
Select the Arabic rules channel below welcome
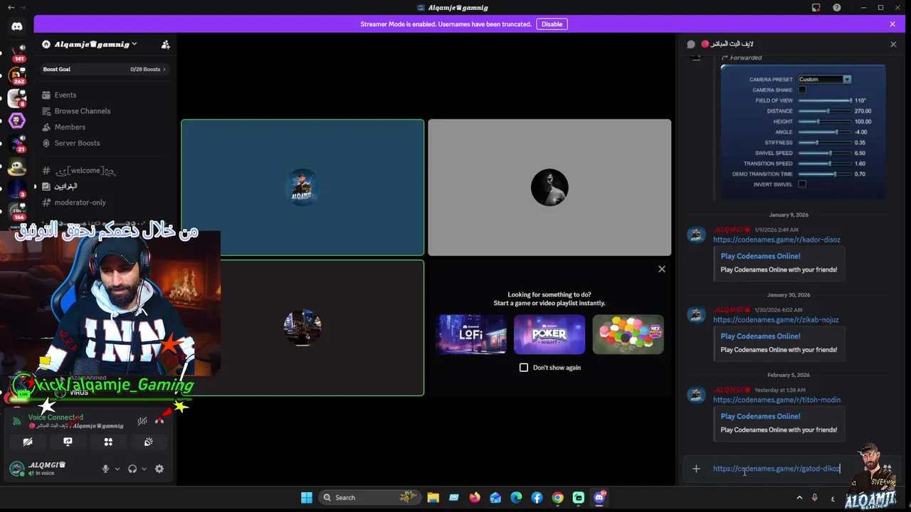(x=65, y=186)
